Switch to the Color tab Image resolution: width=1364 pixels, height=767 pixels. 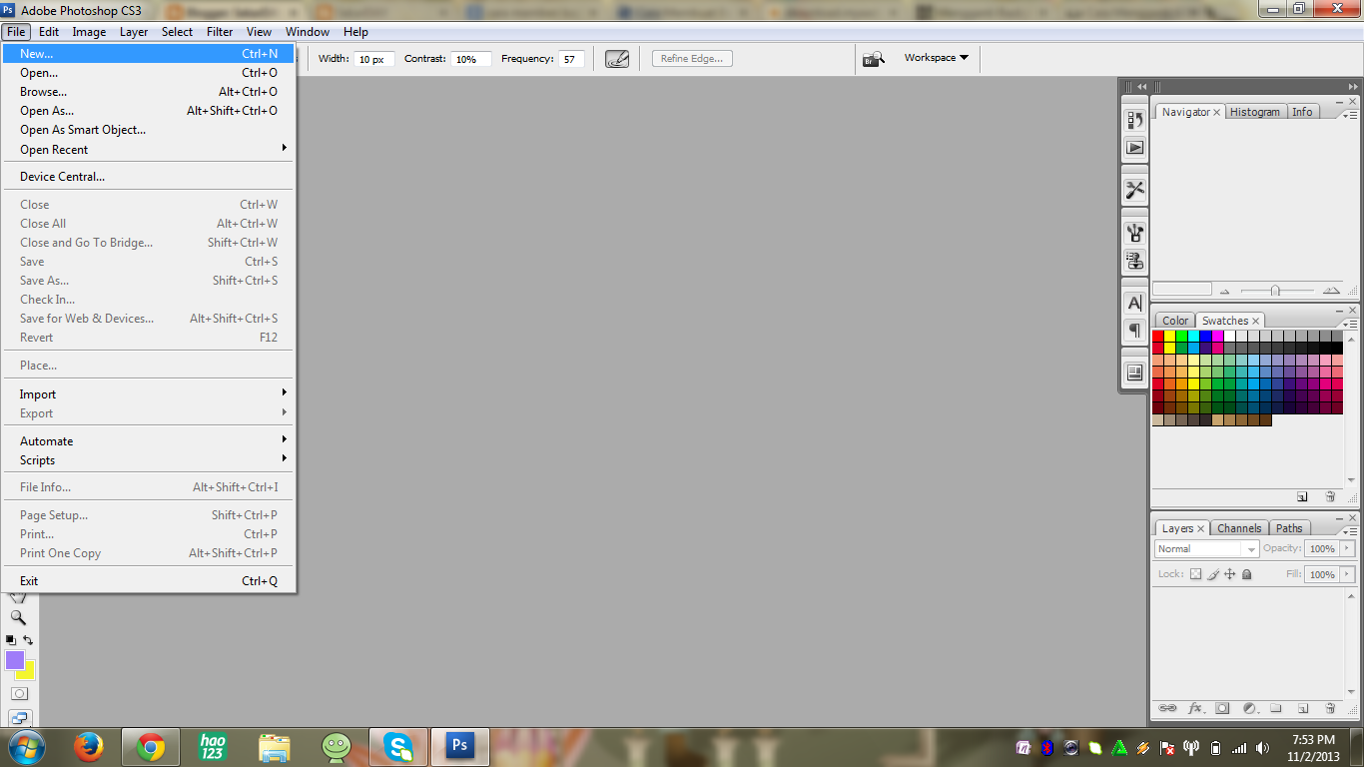tap(1175, 321)
